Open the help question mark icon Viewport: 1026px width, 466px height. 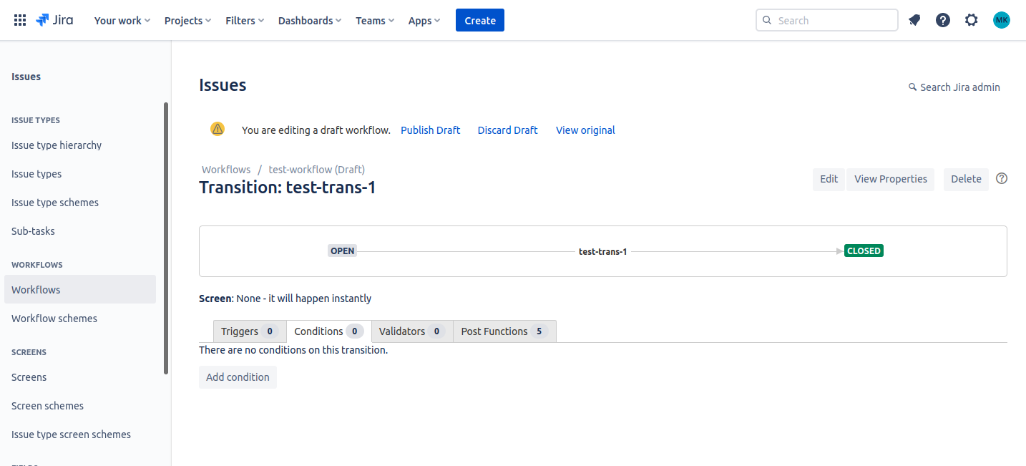(943, 20)
